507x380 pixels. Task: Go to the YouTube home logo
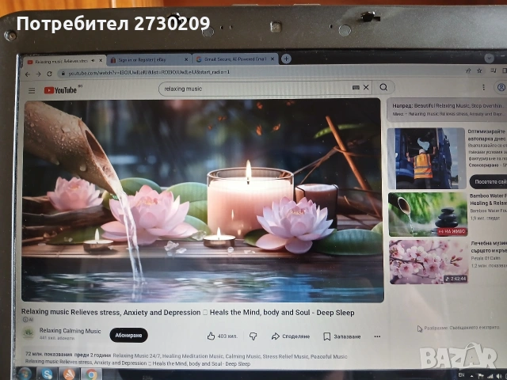pos(61,90)
